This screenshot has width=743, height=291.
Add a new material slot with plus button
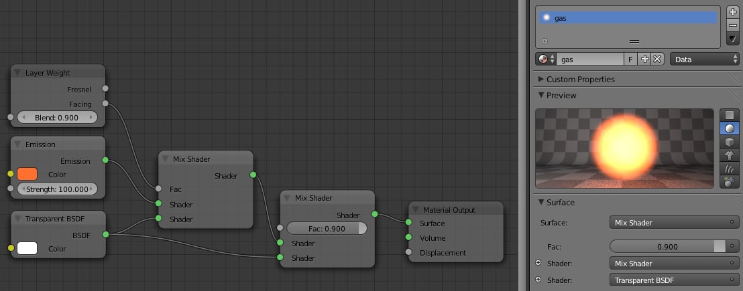[x=732, y=12]
